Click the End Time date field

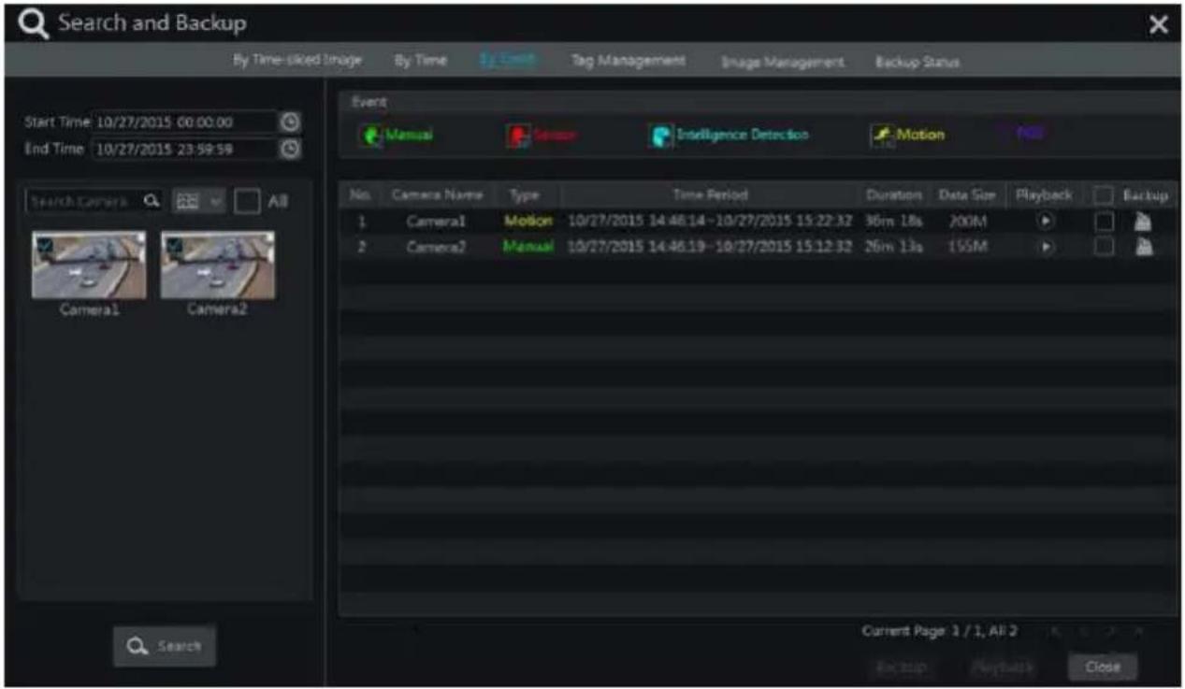tap(185, 148)
